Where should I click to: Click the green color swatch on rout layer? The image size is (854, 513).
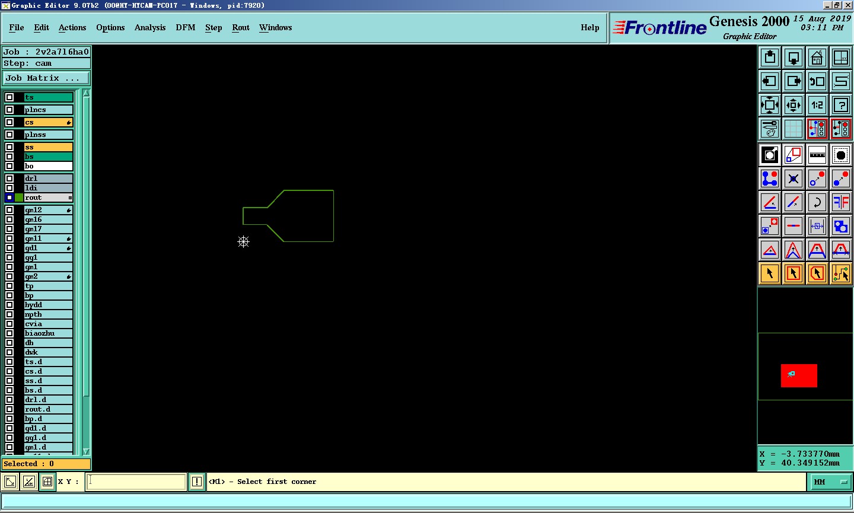19,197
